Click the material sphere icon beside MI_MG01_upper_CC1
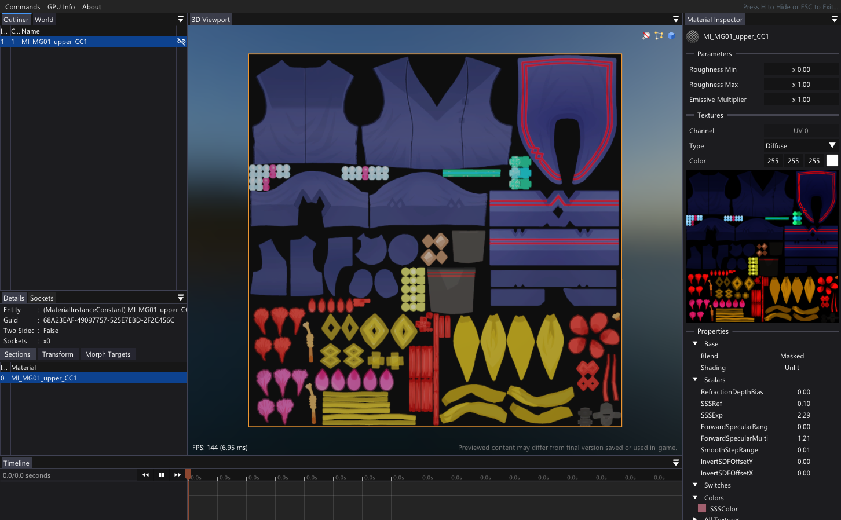The width and height of the screenshot is (841, 520). 693,36
